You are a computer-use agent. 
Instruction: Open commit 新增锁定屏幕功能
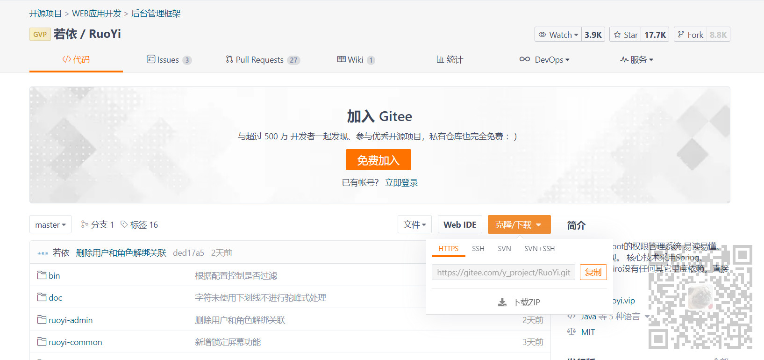tap(228, 342)
